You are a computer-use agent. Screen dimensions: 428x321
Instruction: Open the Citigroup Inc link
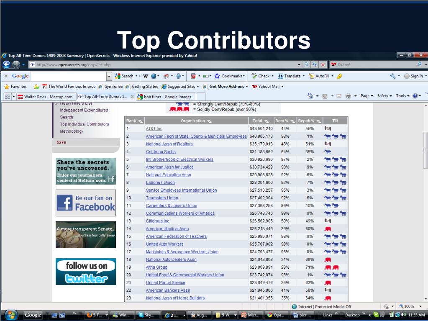tap(157, 221)
